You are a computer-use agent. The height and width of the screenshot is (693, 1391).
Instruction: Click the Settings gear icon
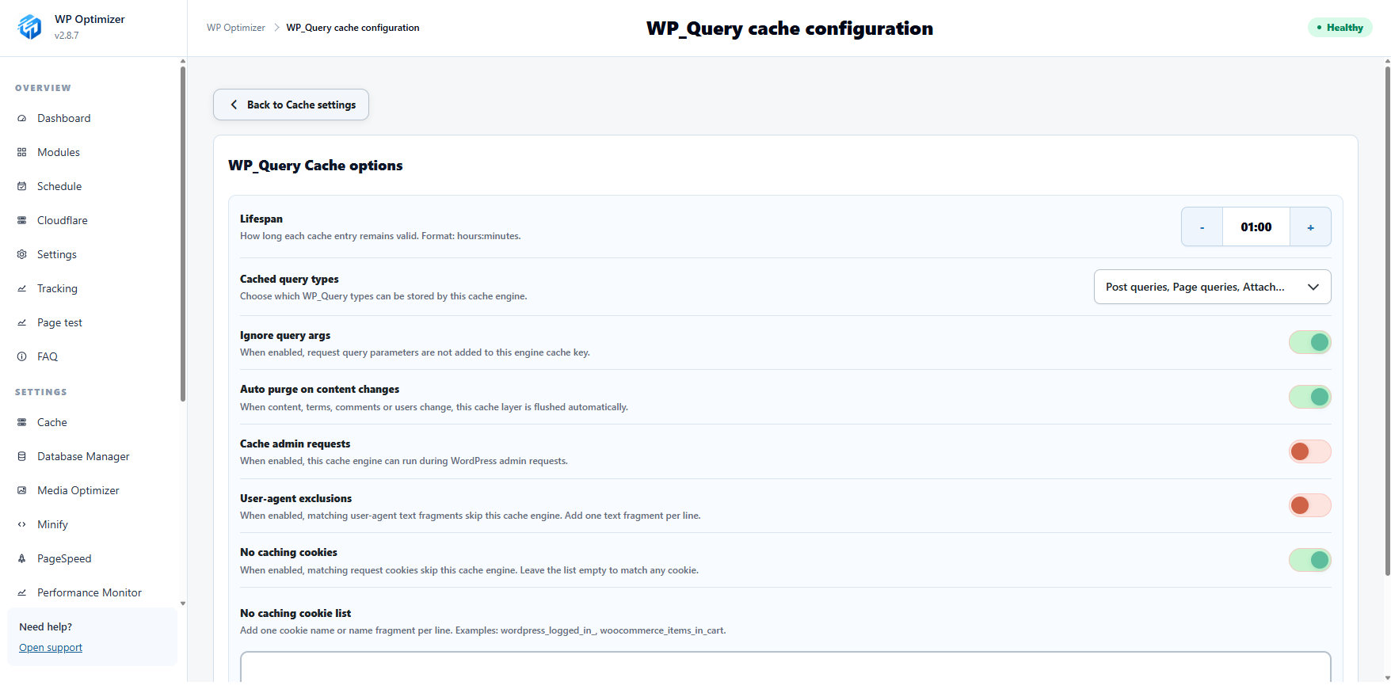pyautogui.click(x=22, y=254)
